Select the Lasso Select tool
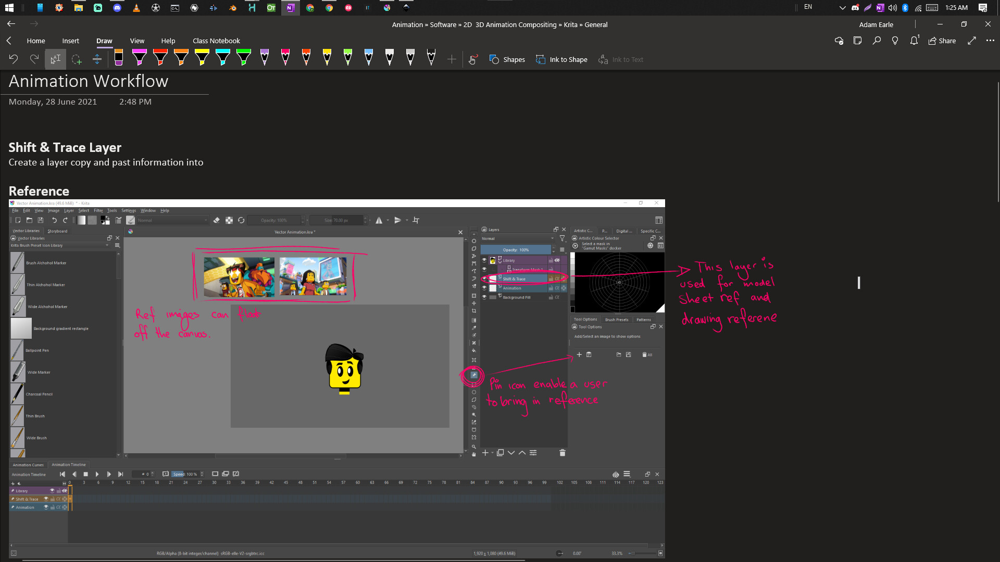 (77, 59)
